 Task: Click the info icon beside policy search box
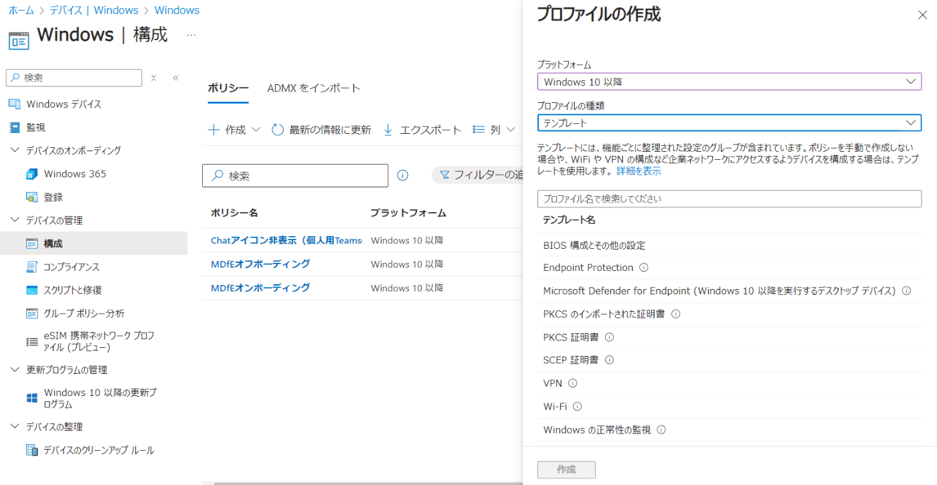tap(402, 175)
